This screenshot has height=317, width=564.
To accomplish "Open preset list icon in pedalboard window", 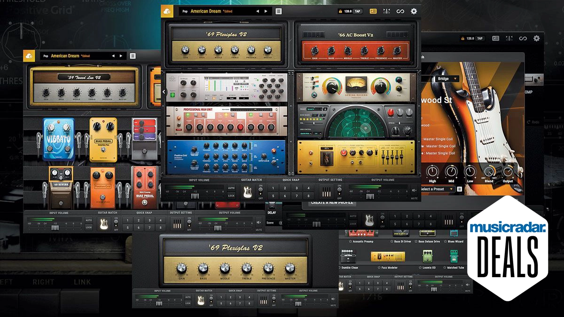I will click(x=133, y=56).
